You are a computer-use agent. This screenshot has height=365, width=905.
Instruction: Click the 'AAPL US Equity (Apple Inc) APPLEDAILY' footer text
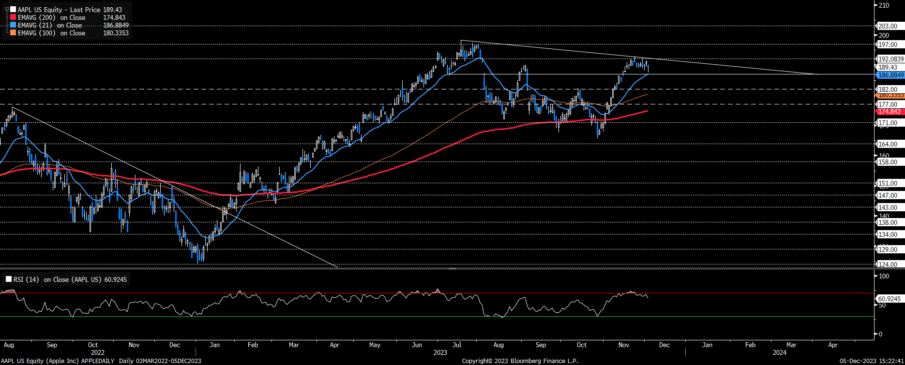tap(58, 361)
